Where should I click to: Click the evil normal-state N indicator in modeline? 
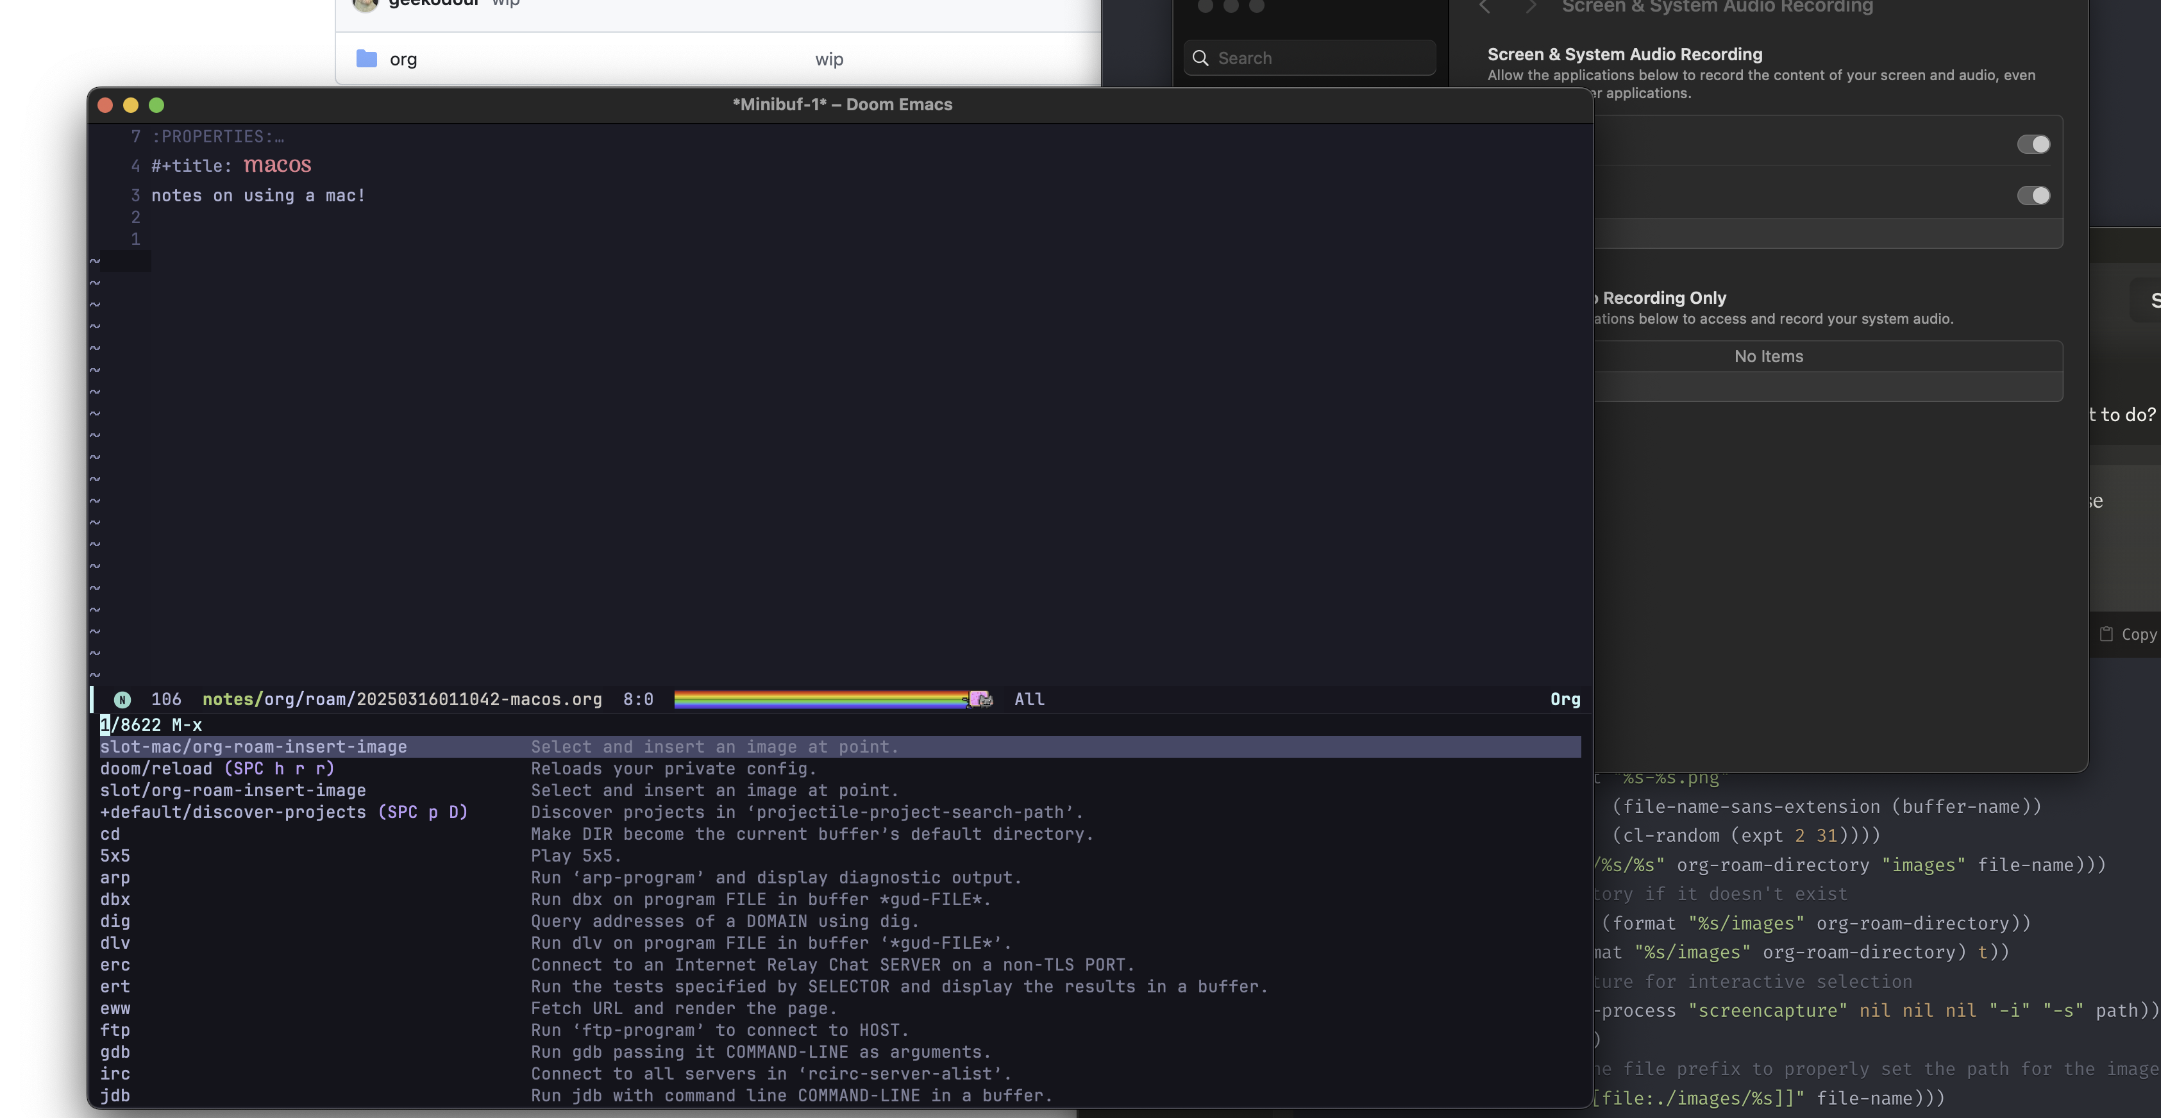122,699
